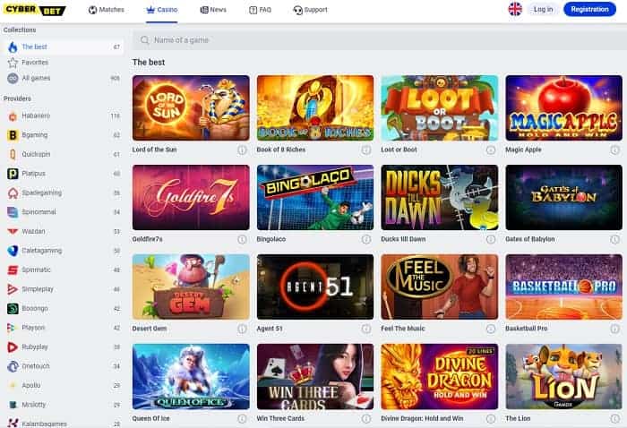Image resolution: width=627 pixels, height=428 pixels.
Task: Click the Log in button
Action: click(543, 9)
